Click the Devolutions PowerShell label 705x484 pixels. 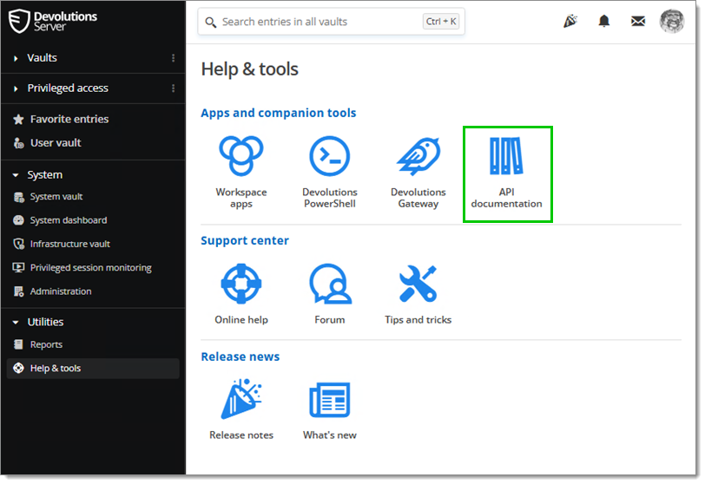tap(330, 198)
